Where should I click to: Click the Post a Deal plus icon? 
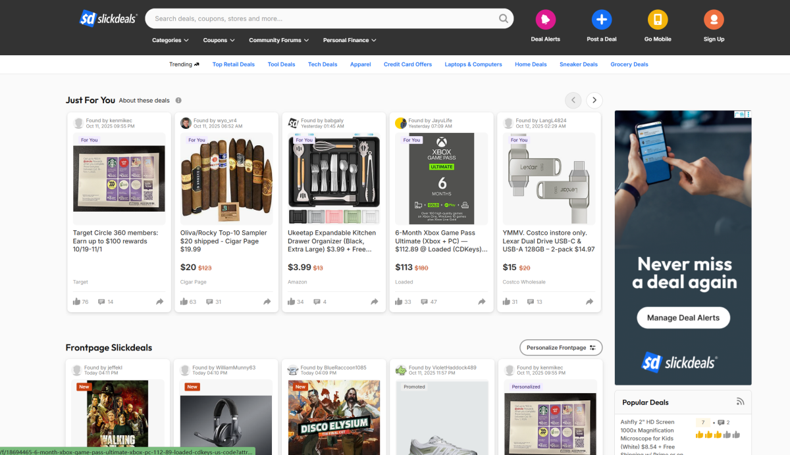(x=601, y=20)
